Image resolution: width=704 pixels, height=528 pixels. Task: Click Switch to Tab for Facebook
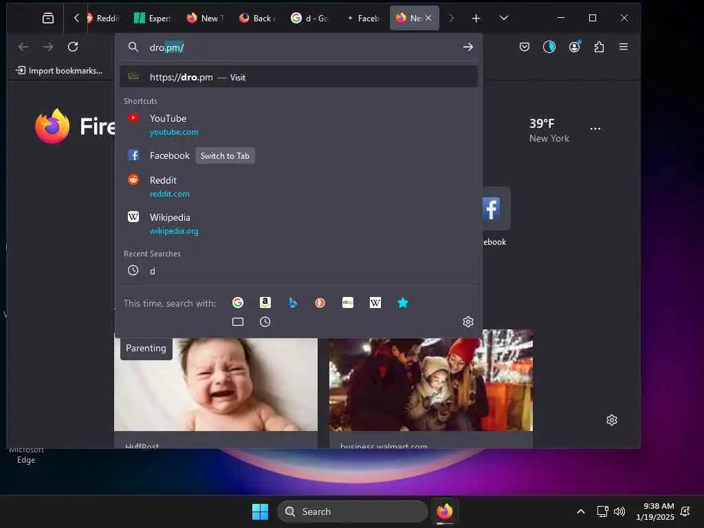(x=225, y=156)
